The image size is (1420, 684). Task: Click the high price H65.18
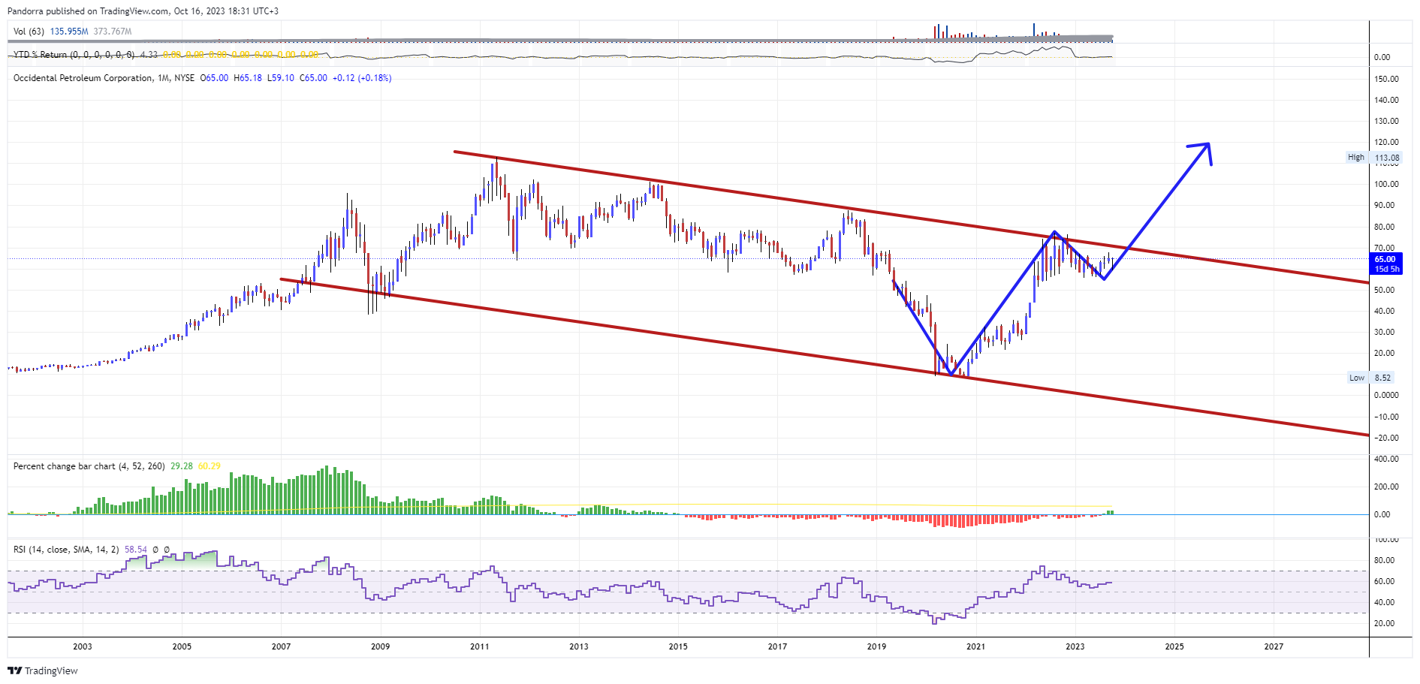(248, 78)
